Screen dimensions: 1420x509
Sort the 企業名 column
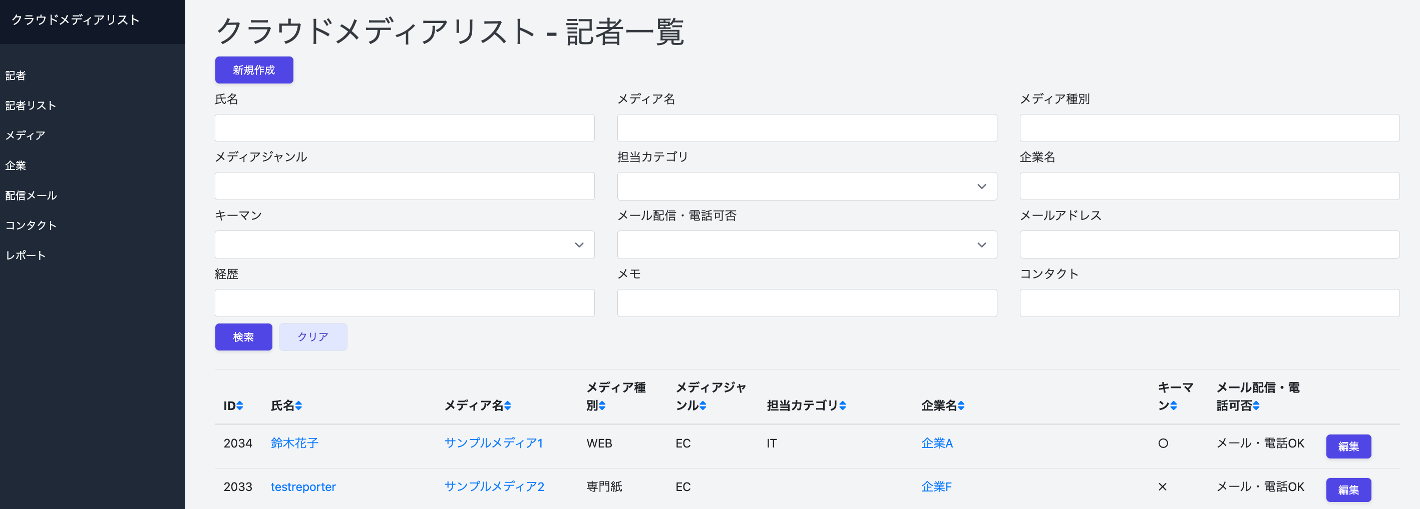coord(962,406)
